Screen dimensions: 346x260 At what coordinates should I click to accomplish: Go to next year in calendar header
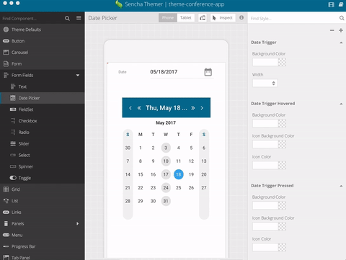(192, 108)
